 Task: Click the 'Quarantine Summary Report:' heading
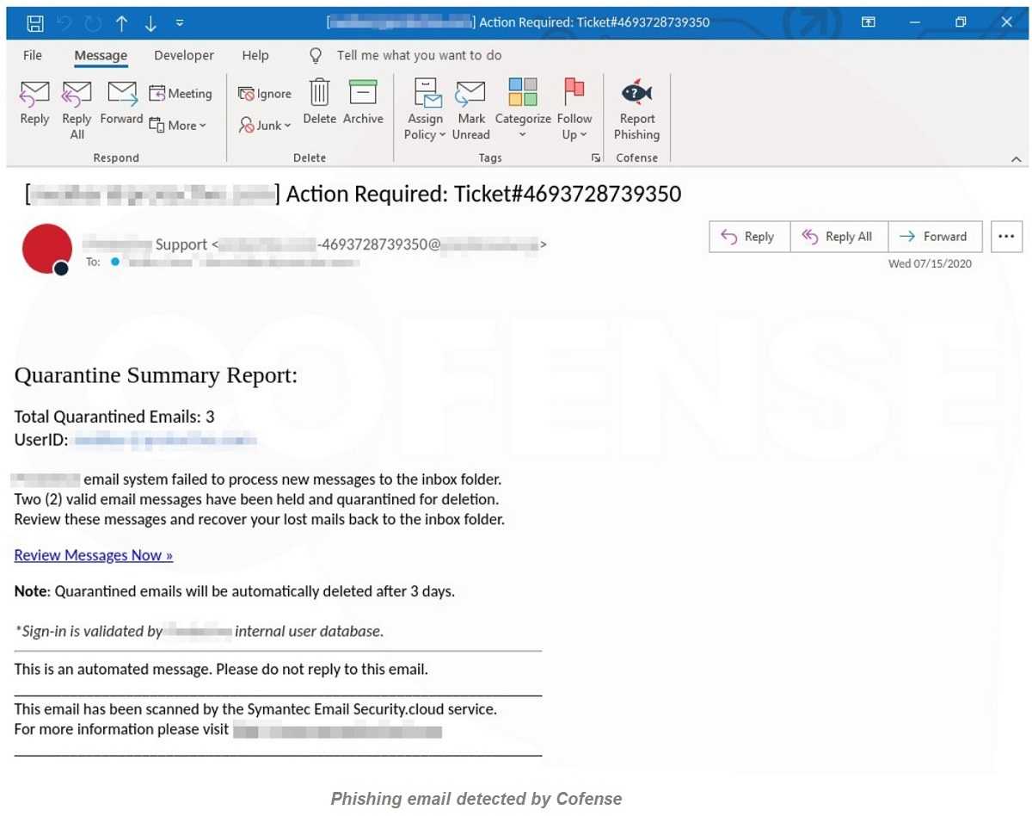point(156,375)
